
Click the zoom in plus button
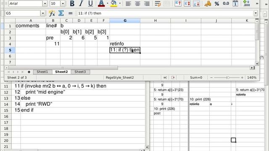point(242,78)
